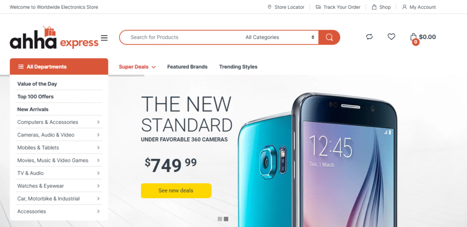Expand Mobiles & Tablets submenu arrow
The width and height of the screenshot is (467, 227).
[x=99, y=148]
